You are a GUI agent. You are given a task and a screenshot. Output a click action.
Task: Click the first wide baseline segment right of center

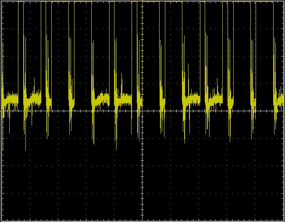coord(192,99)
